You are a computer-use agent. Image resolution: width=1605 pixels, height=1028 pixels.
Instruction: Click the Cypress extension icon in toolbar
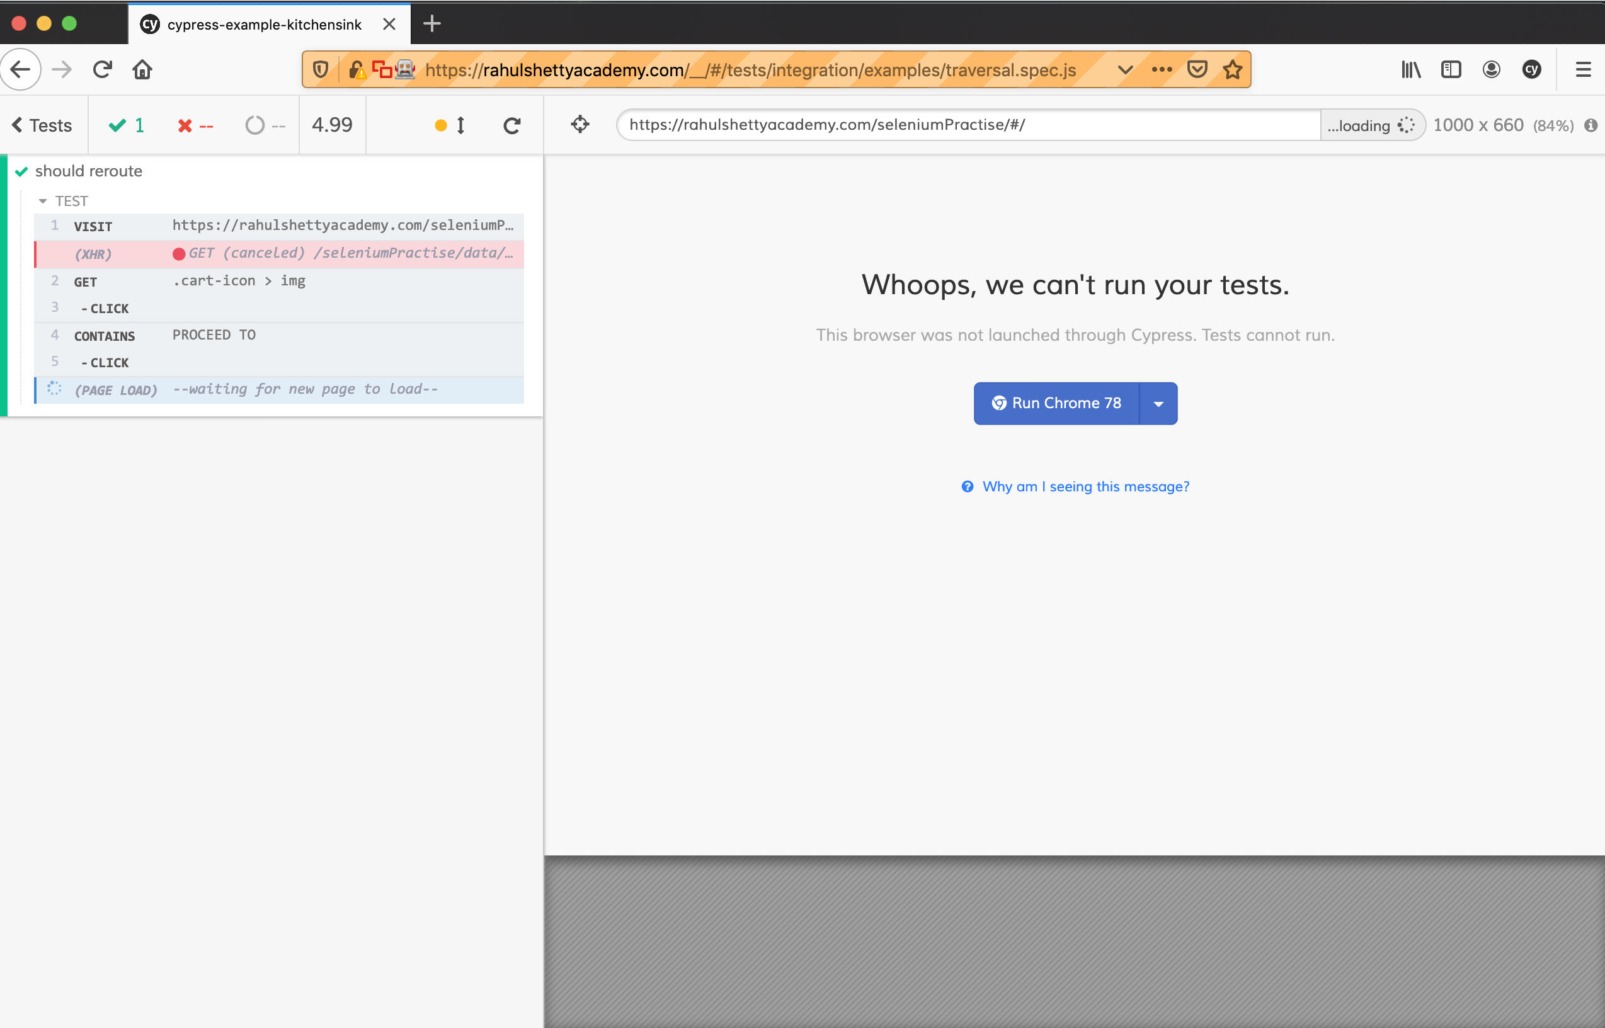1531,69
